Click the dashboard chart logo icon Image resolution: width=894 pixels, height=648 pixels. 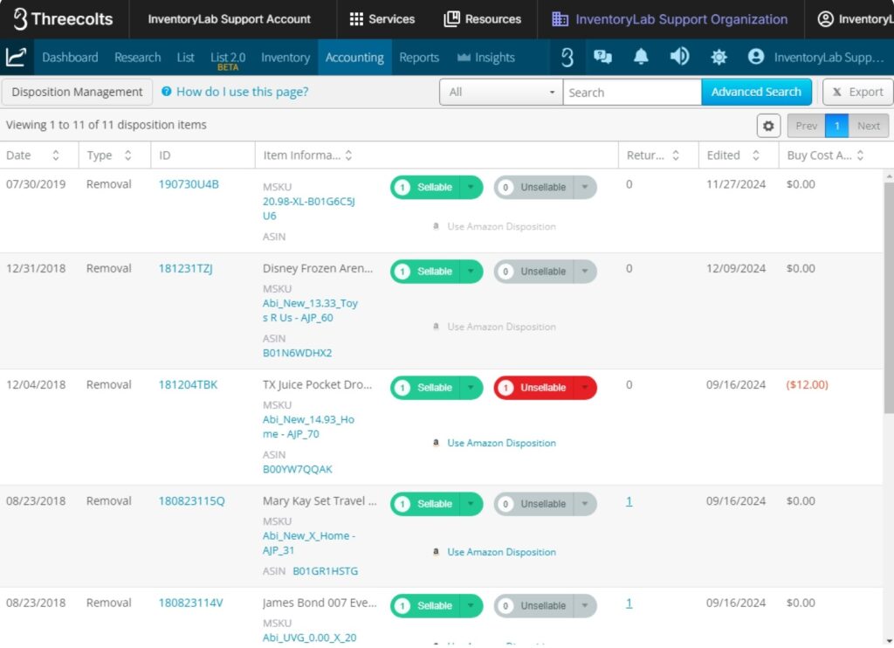(16, 58)
